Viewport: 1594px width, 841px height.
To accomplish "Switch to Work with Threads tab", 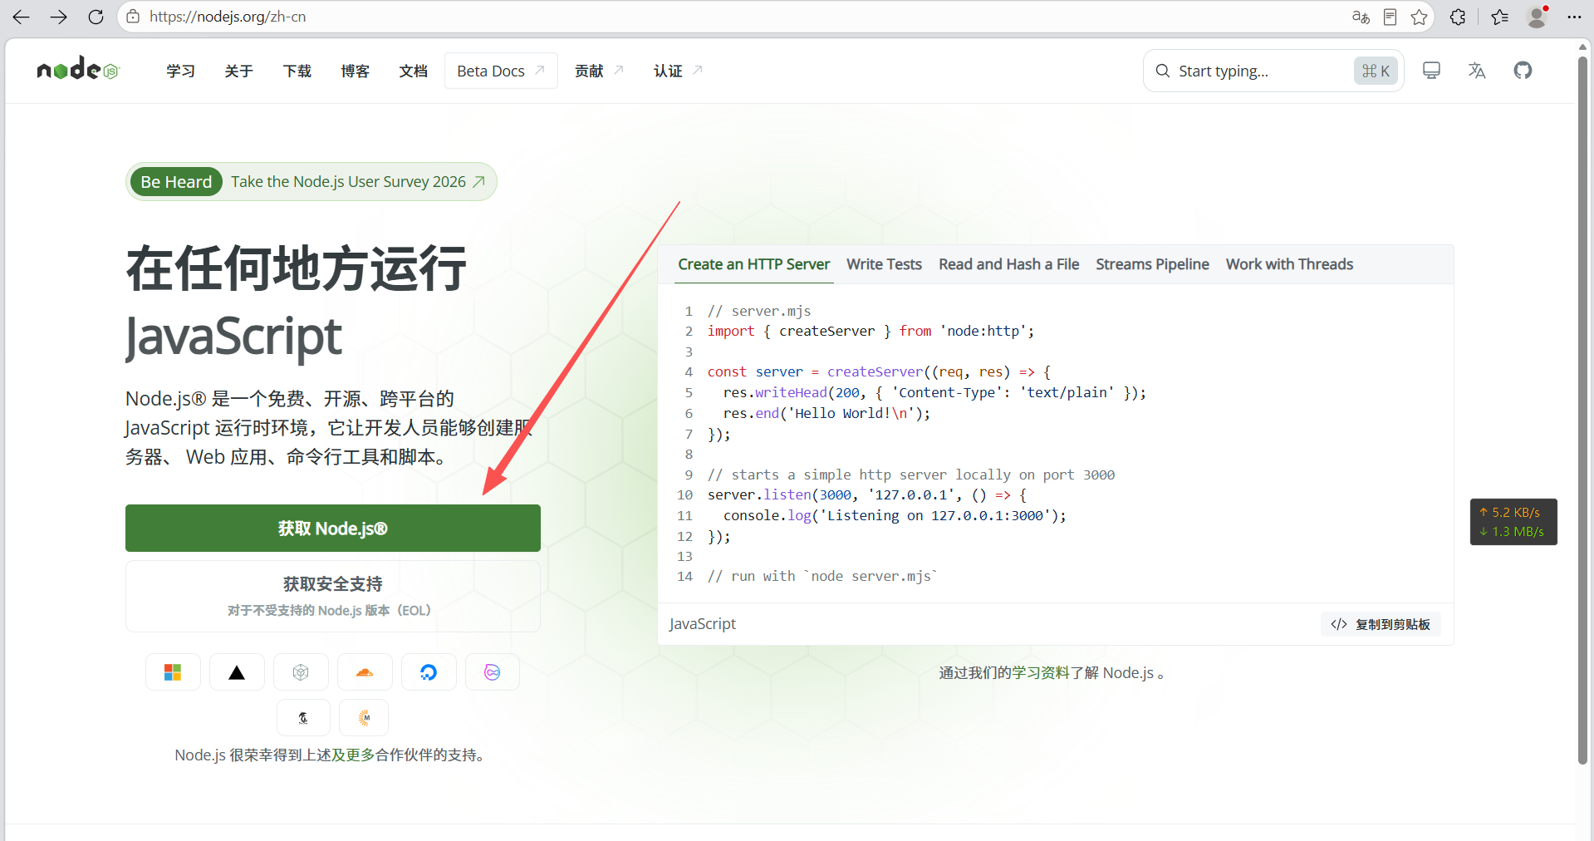I will (1289, 264).
